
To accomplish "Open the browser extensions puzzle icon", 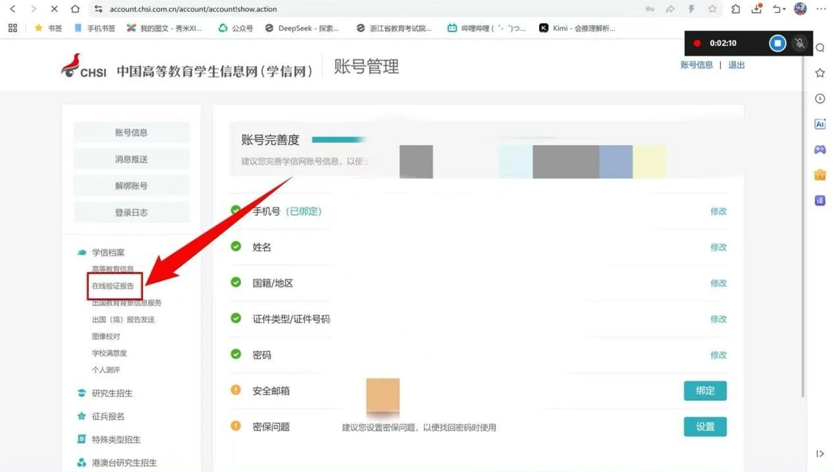I will [x=736, y=9].
